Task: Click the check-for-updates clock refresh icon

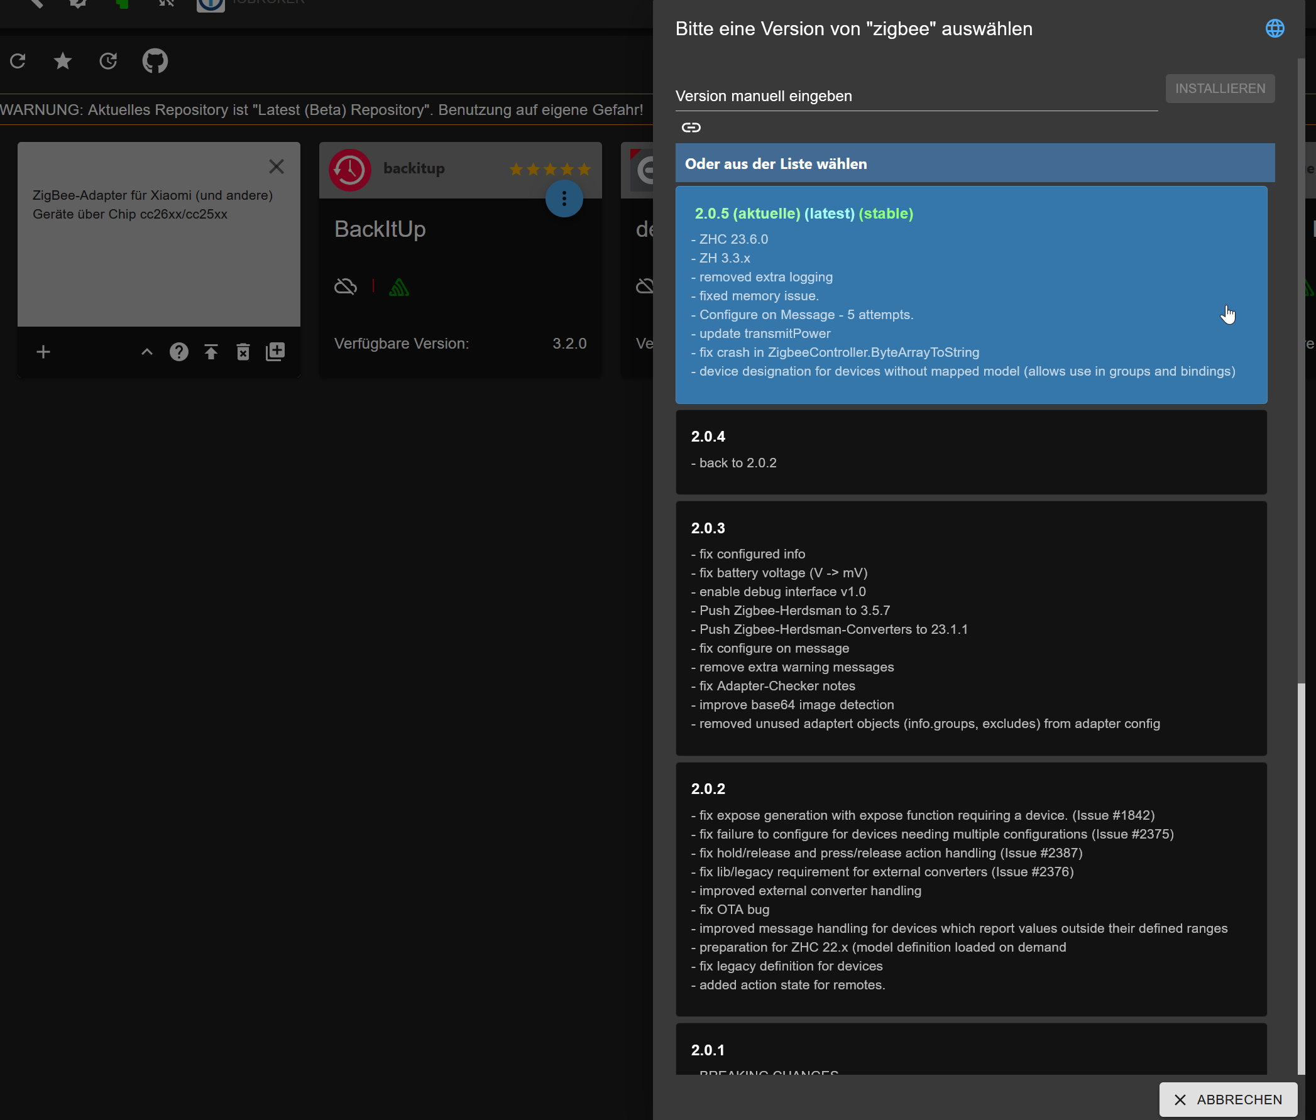Action: pos(109,61)
